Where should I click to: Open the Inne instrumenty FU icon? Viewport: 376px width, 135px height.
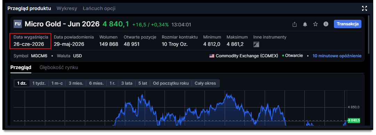coord(256,44)
